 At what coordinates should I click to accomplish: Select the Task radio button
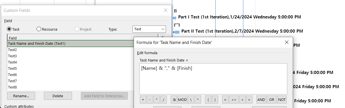pyautogui.click(x=13, y=29)
